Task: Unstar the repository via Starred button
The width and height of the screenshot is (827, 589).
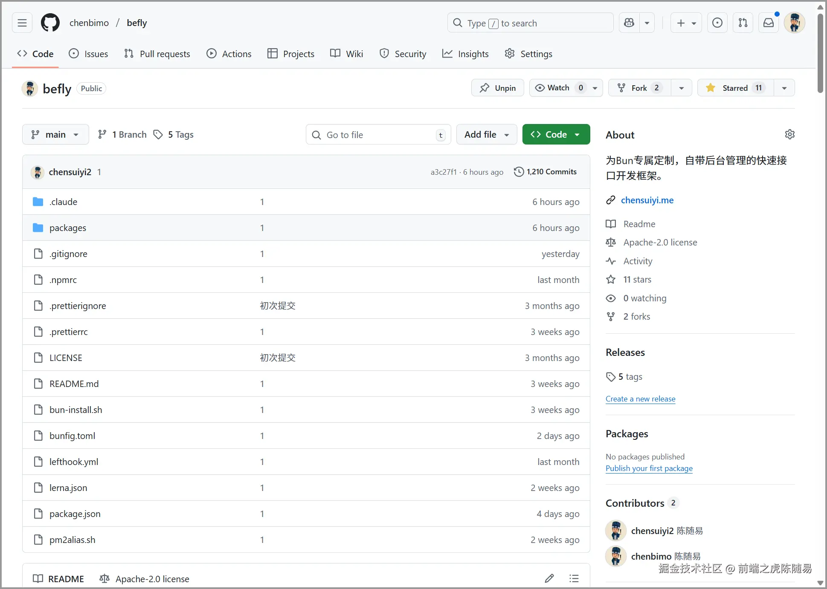Action: pyautogui.click(x=735, y=88)
